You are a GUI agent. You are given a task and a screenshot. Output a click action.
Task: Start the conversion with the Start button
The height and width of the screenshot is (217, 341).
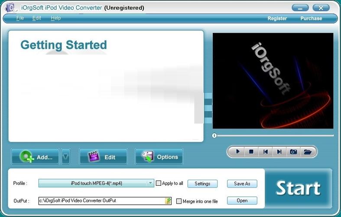pos(298,188)
